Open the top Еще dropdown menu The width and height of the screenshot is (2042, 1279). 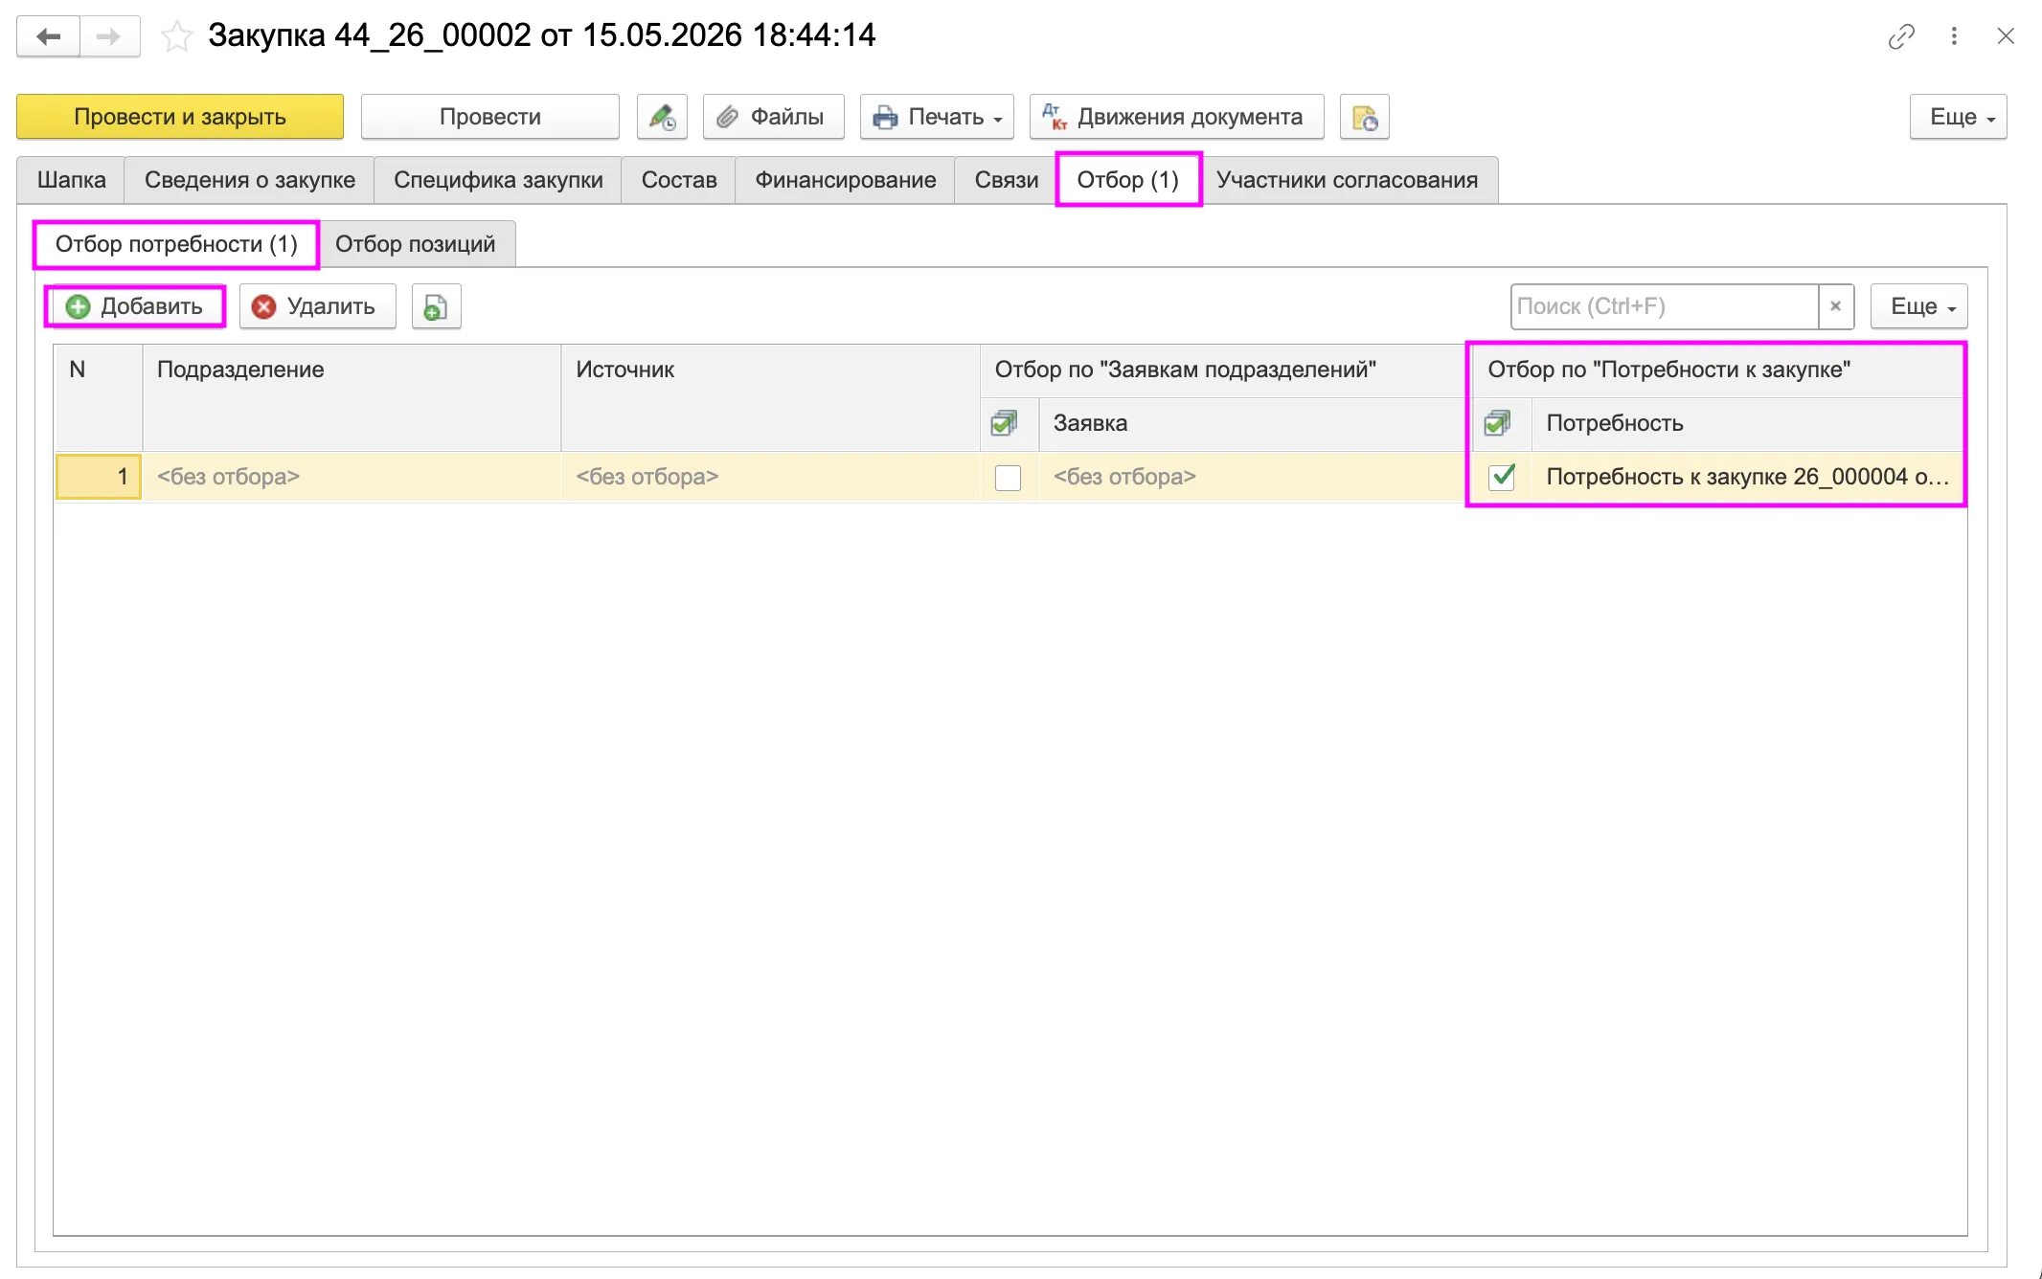point(1958,117)
